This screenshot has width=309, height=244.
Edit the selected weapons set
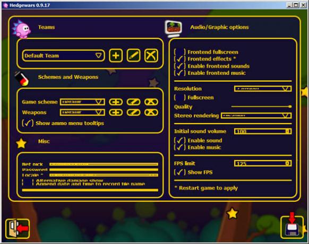[x=134, y=112]
